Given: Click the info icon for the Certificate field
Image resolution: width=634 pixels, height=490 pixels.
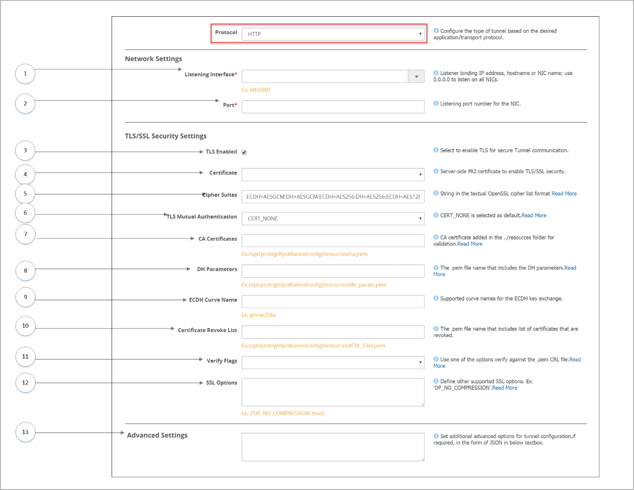Looking at the screenshot, I should click(x=435, y=171).
